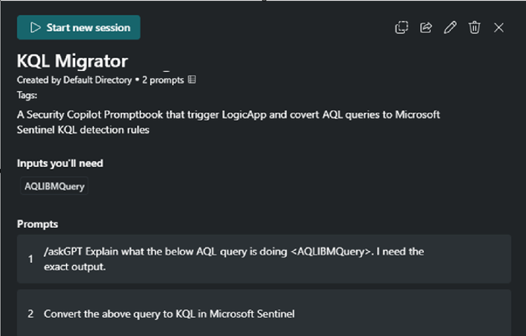Click the KQL Migrator title
526x336 pixels.
pos(72,61)
